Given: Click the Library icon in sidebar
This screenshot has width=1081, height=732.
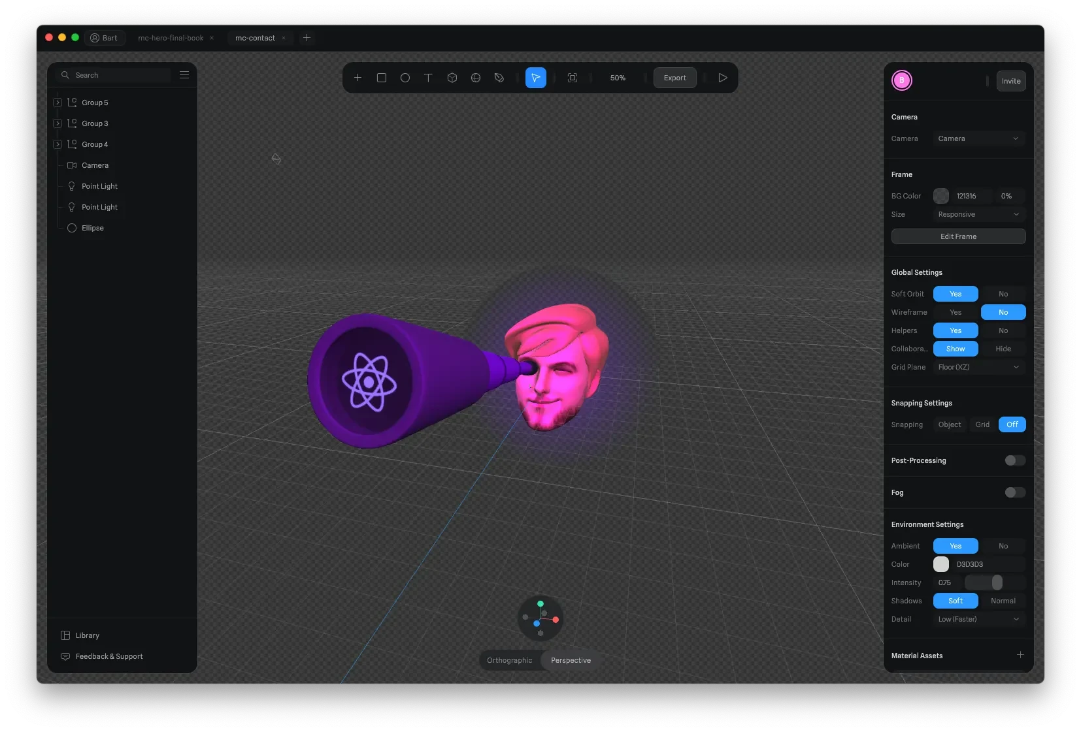Looking at the screenshot, I should (x=65, y=635).
